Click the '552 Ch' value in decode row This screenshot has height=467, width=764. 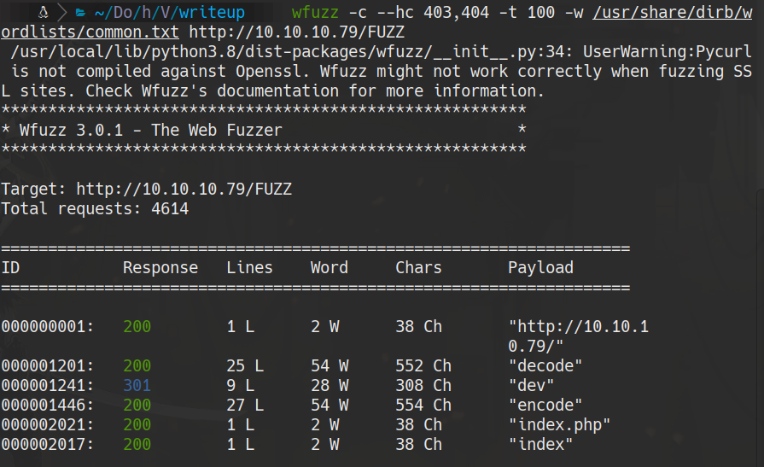pyautogui.click(x=423, y=365)
